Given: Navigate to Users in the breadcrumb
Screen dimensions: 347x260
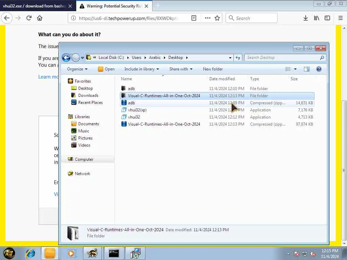Looking at the screenshot, I should click(x=136, y=58).
